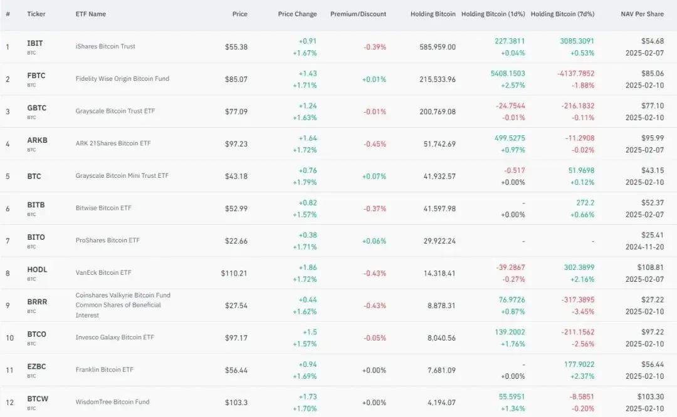Open the BTCO ticker

pyautogui.click(x=37, y=334)
